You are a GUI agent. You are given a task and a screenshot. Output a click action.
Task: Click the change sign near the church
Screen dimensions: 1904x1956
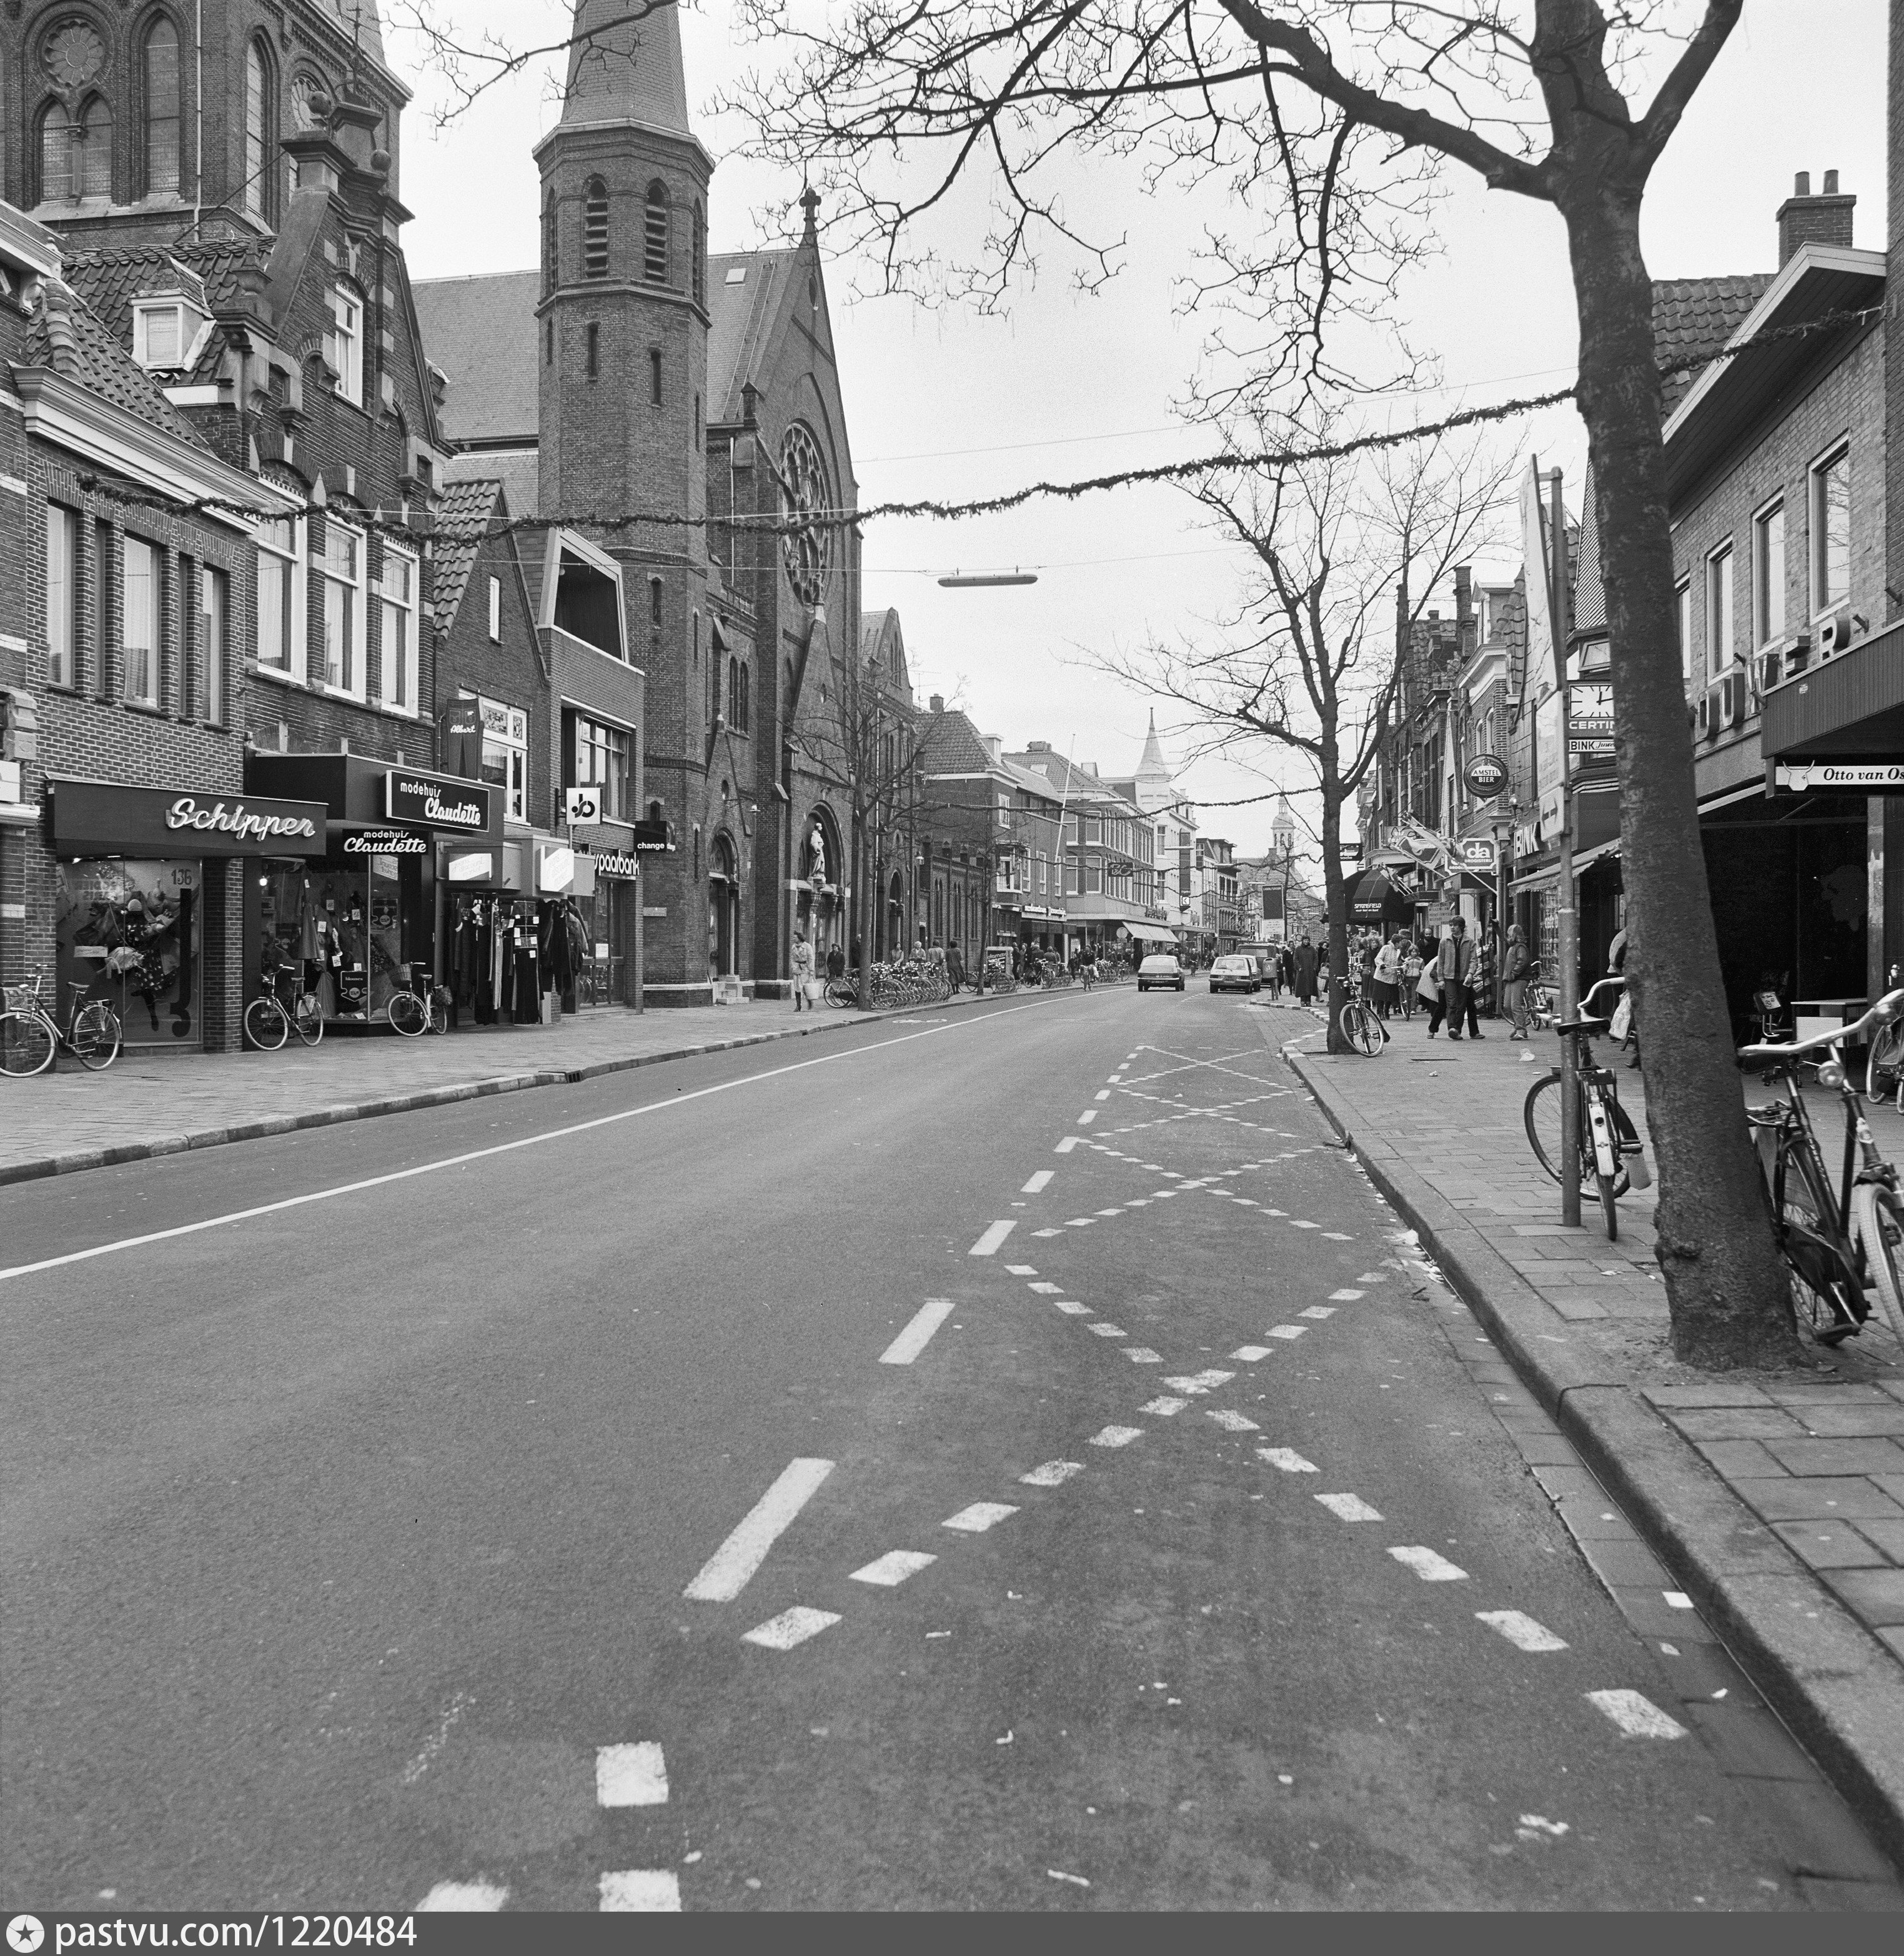click(x=652, y=844)
